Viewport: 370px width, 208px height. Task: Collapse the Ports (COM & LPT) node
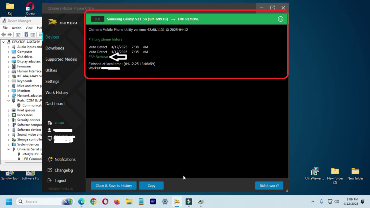click(9, 100)
